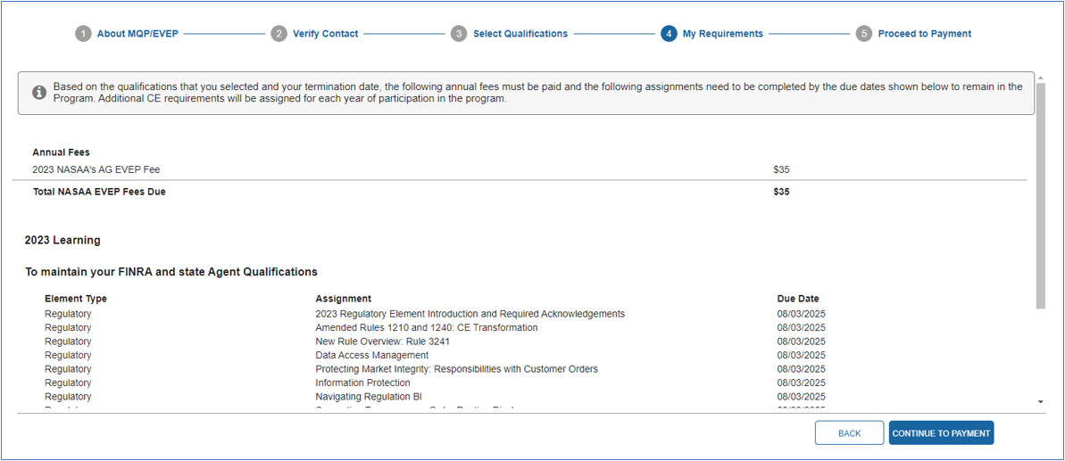The image size is (1065, 461).
Task: Click the Data Access Management assignment
Action: [371, 356]
